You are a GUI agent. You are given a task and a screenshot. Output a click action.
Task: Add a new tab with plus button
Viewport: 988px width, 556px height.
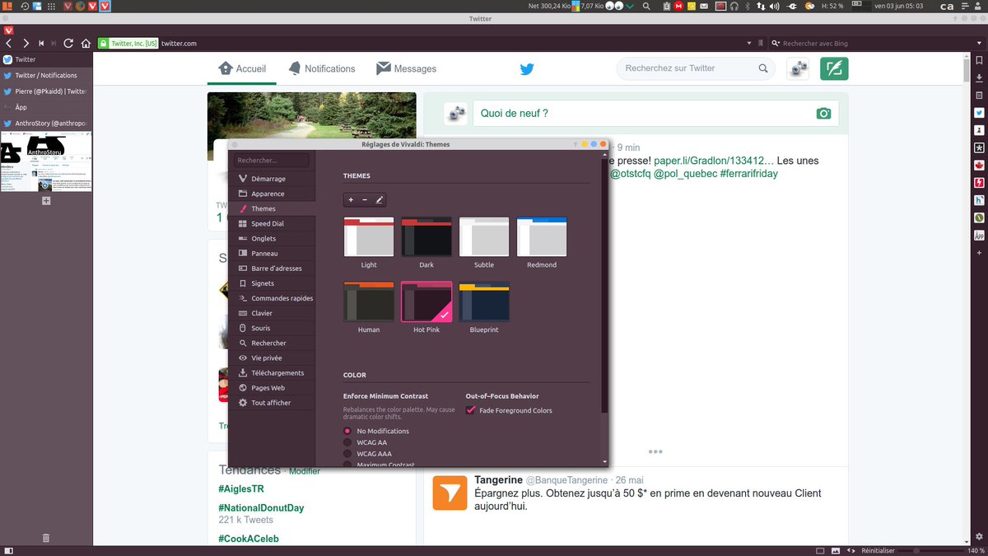tap(46, 200)
